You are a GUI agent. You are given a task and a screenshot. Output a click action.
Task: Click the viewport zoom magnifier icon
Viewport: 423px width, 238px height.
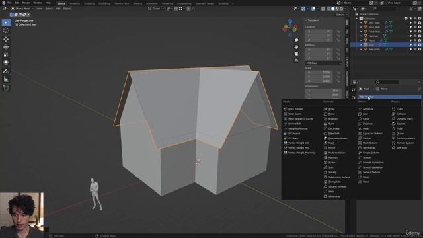296,40
